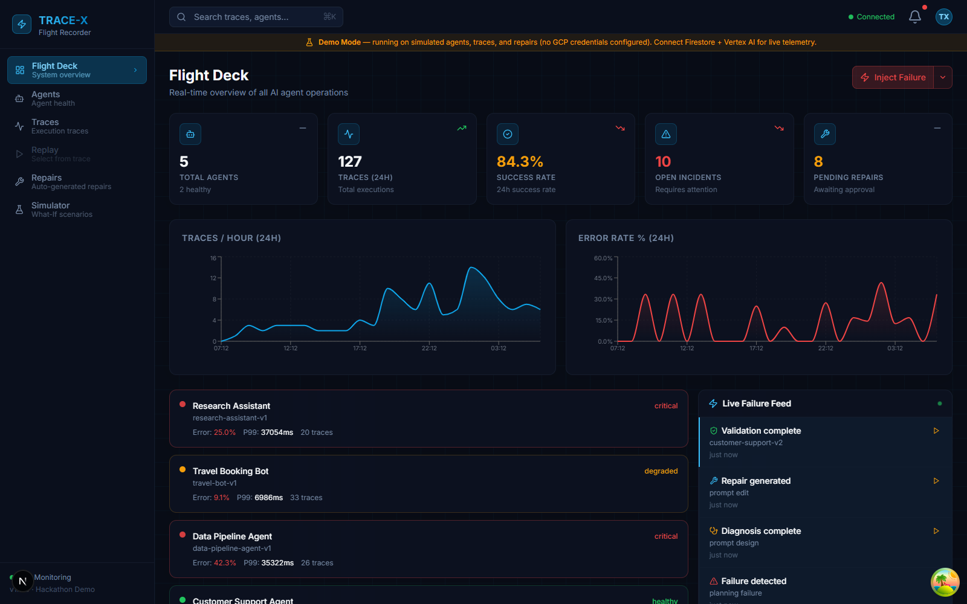
Task: Click the TRACE-X lightning logo icon
Action: 22,24
